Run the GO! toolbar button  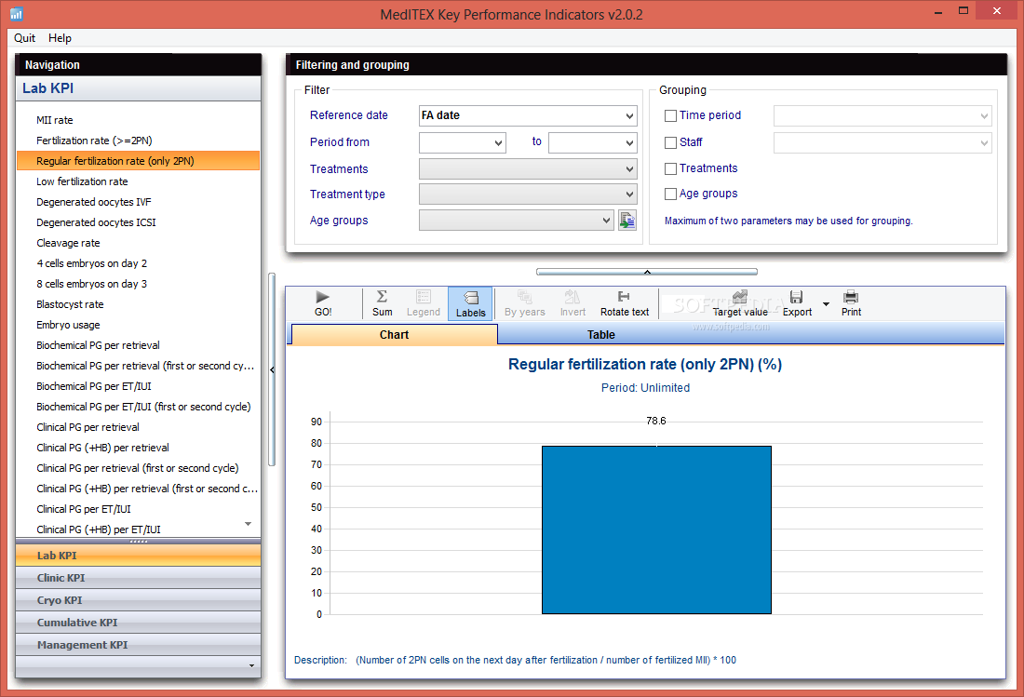(x=323, y=303)
